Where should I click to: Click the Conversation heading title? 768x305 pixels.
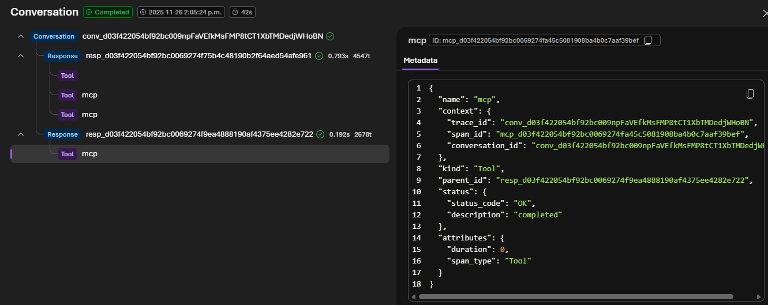(x=44, y=12)
